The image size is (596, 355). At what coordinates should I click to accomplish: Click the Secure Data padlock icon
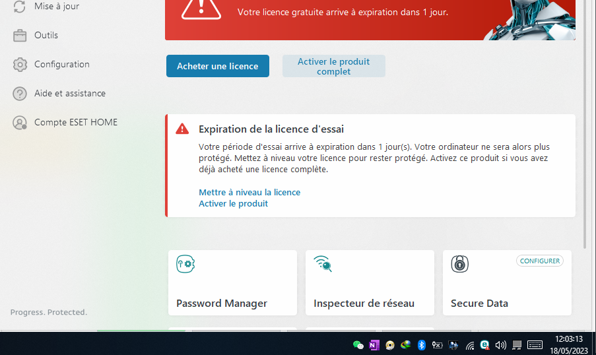(x=459, y=264)
